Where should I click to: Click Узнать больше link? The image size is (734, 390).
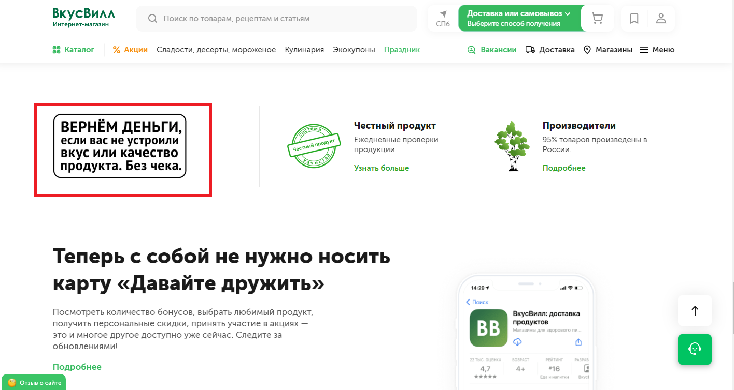point(382,168)
